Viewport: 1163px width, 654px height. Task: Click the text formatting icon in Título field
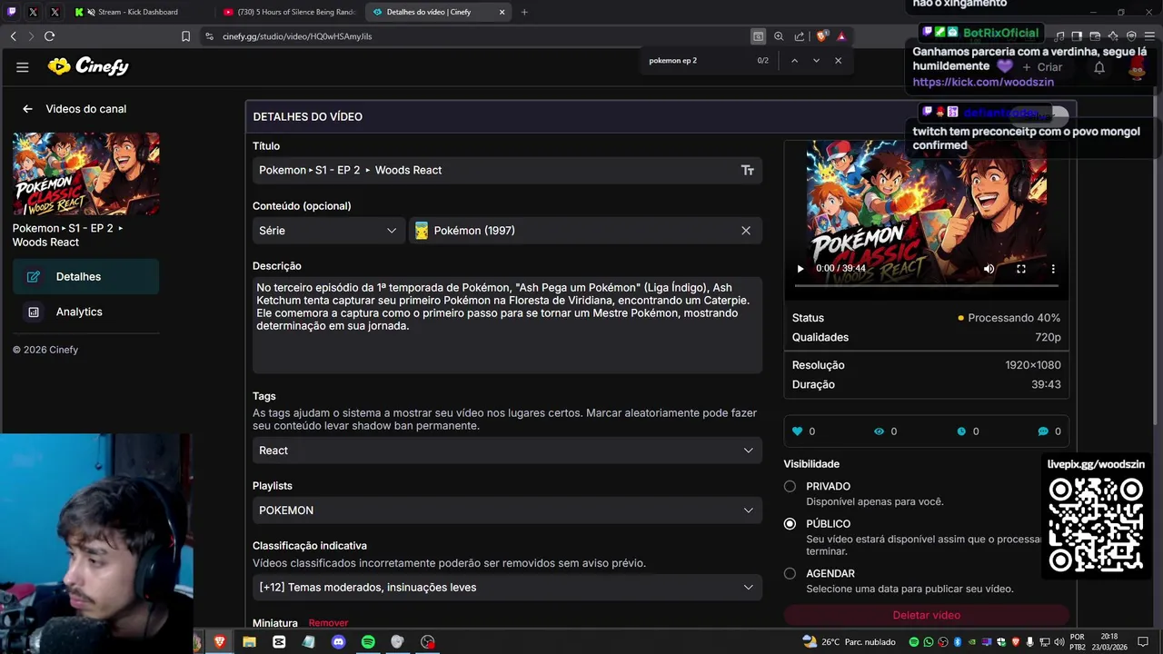coord(747,170)
